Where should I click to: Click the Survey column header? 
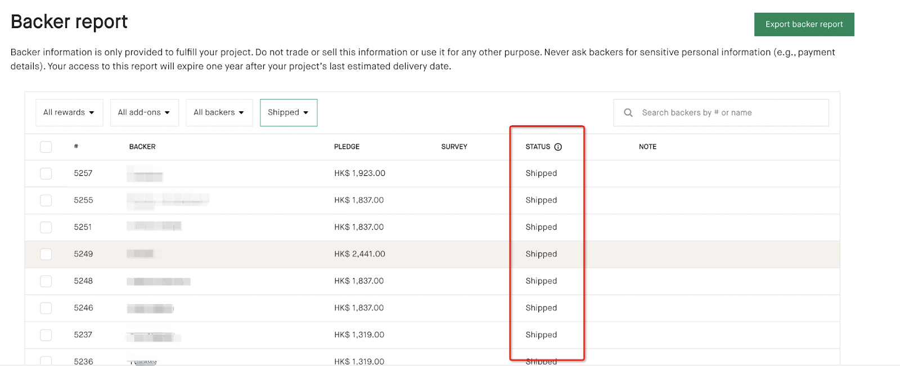[x=454, y=147]
